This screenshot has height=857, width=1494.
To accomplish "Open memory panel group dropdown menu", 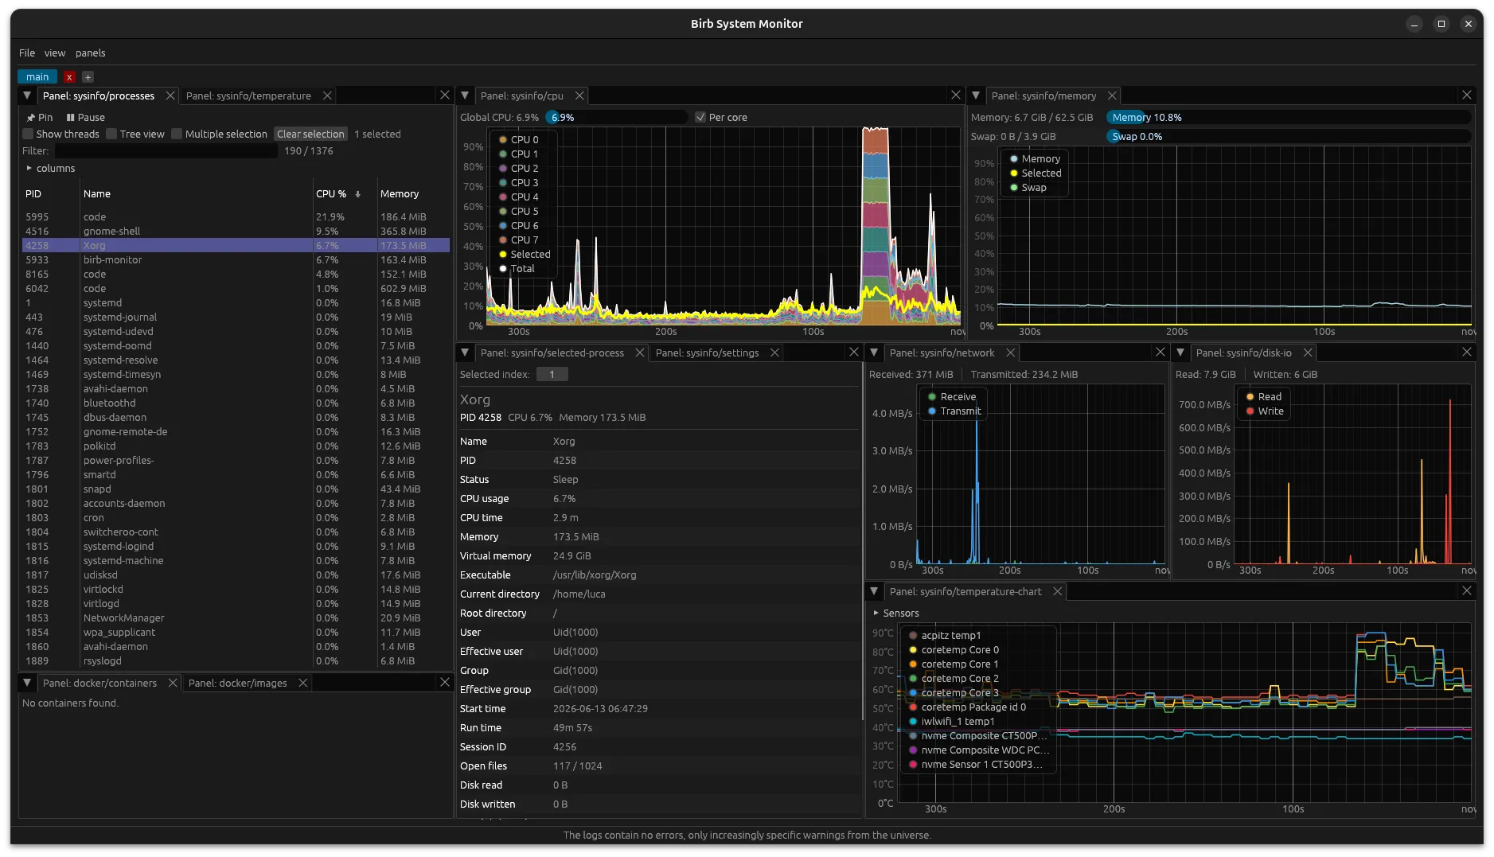I will coord(976,95).
